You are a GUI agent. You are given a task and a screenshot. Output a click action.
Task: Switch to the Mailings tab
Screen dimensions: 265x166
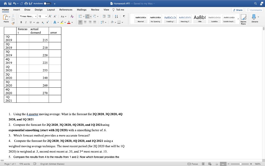click(x=82, y=10)
